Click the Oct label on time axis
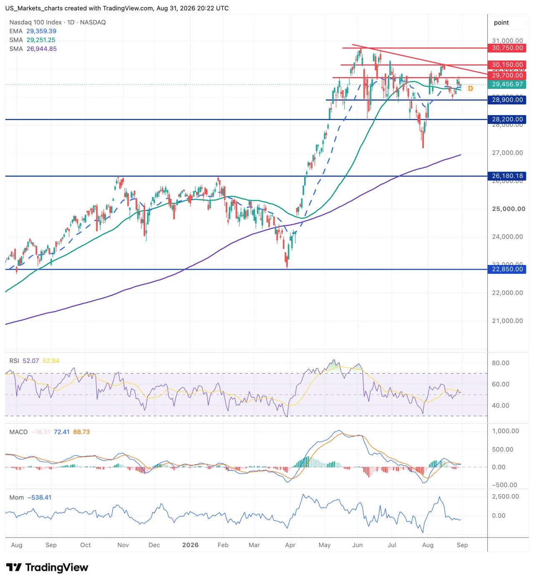Viewport: 534px width, 583px height. (x=86, y=545)
